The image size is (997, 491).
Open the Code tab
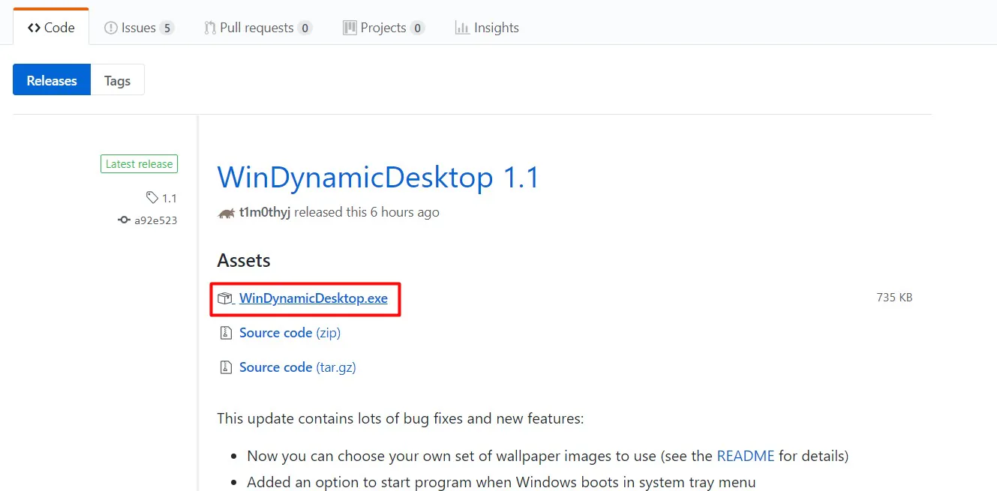click(51, 28)
